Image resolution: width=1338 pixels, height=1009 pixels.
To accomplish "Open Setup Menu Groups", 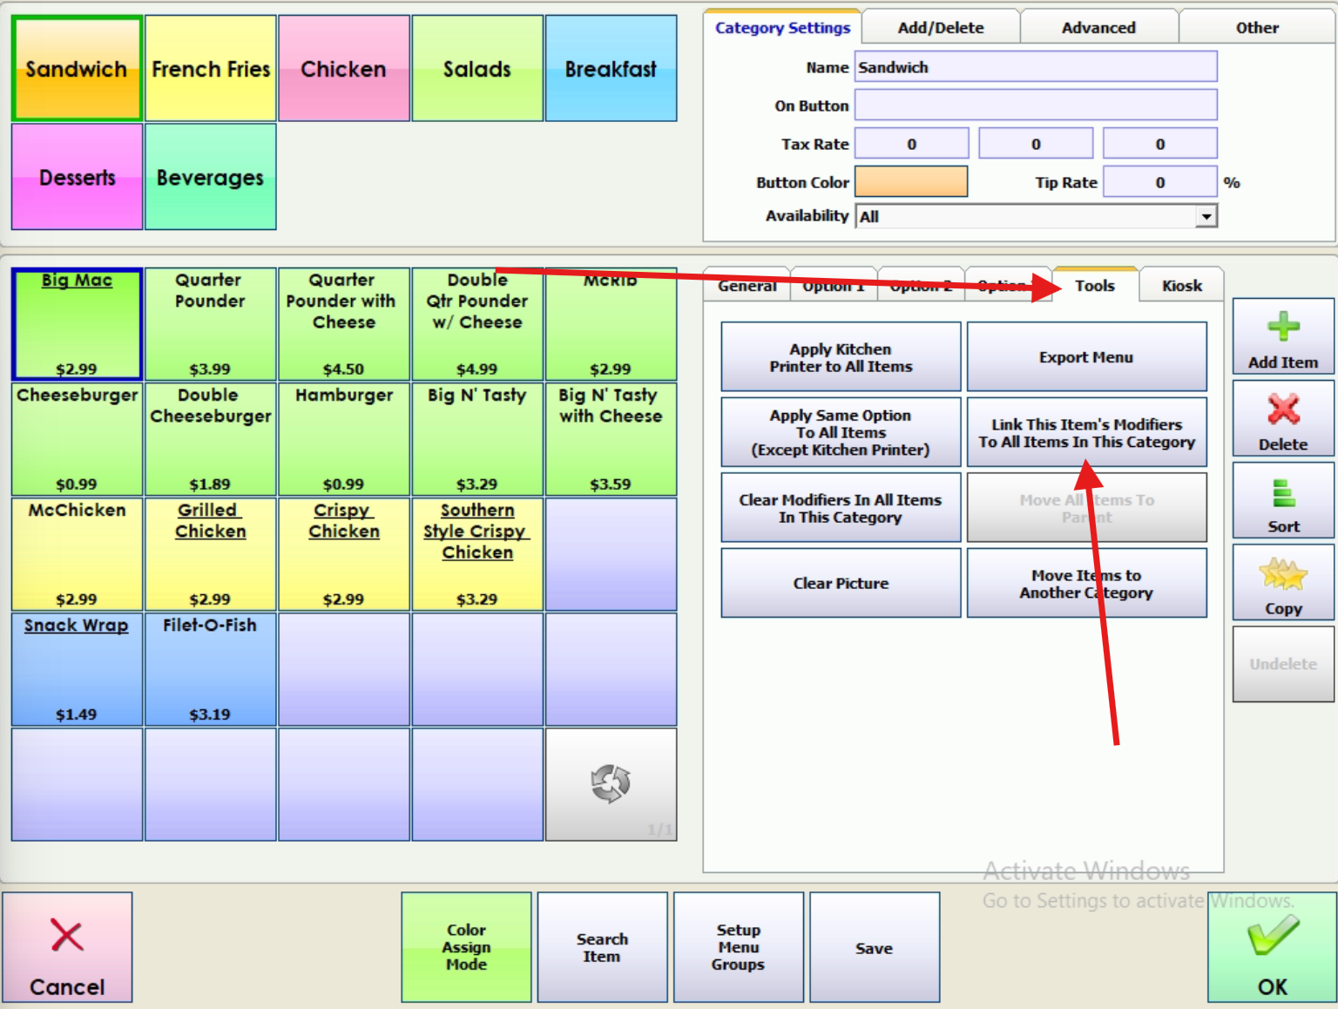I will click(738, 947).
